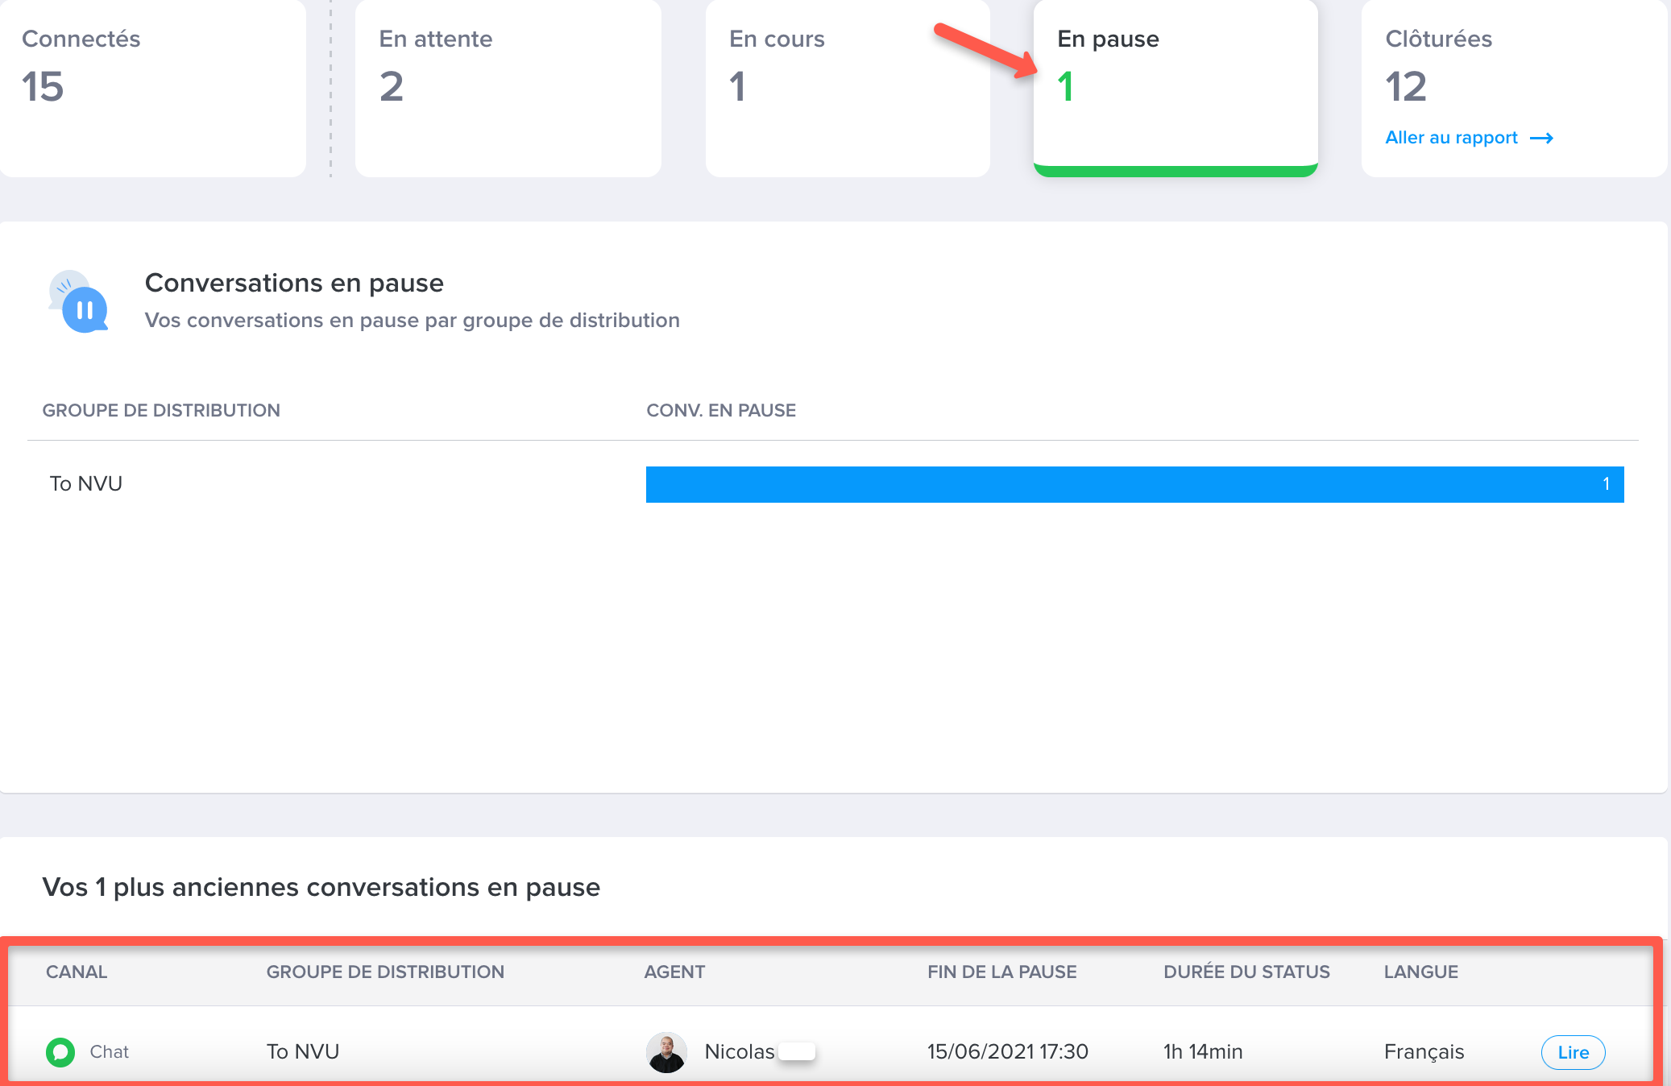Click the Lire button

[x=1573, y=1052]
